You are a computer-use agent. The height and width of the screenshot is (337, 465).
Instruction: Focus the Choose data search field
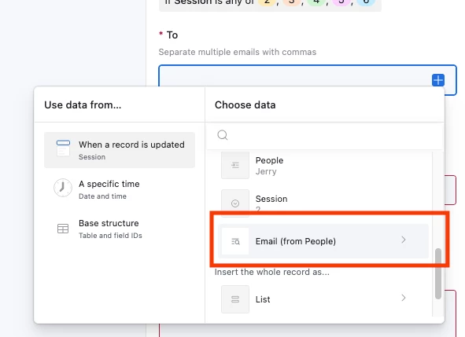(x=325, y=135)
